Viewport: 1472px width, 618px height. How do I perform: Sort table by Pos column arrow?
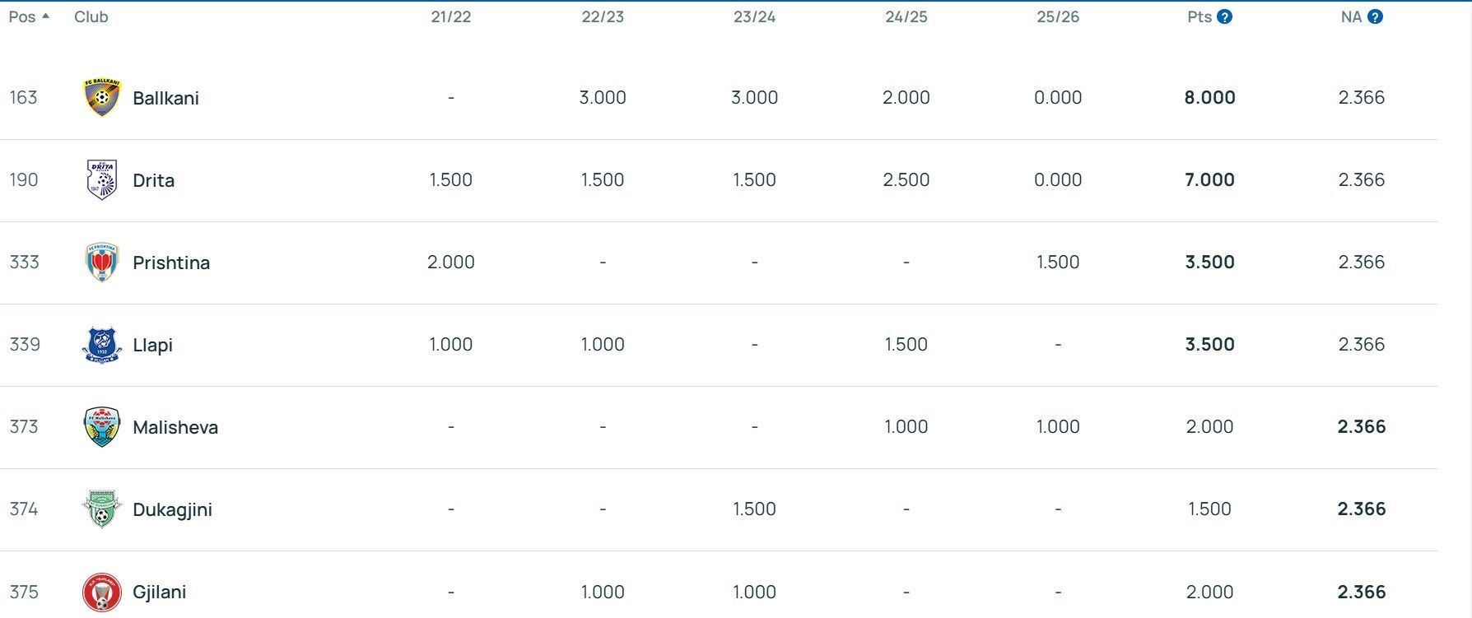45,16
